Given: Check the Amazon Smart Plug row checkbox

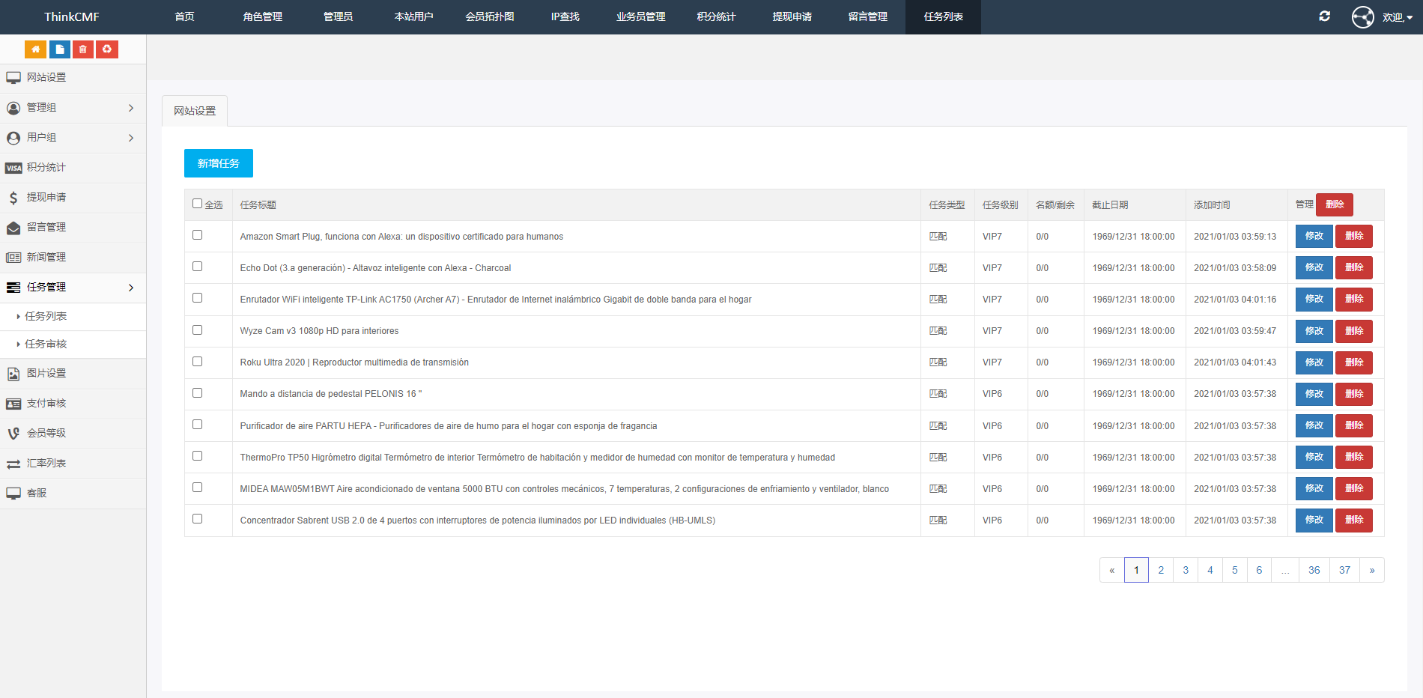Looking at the screenshot, I should pos(197,235).
